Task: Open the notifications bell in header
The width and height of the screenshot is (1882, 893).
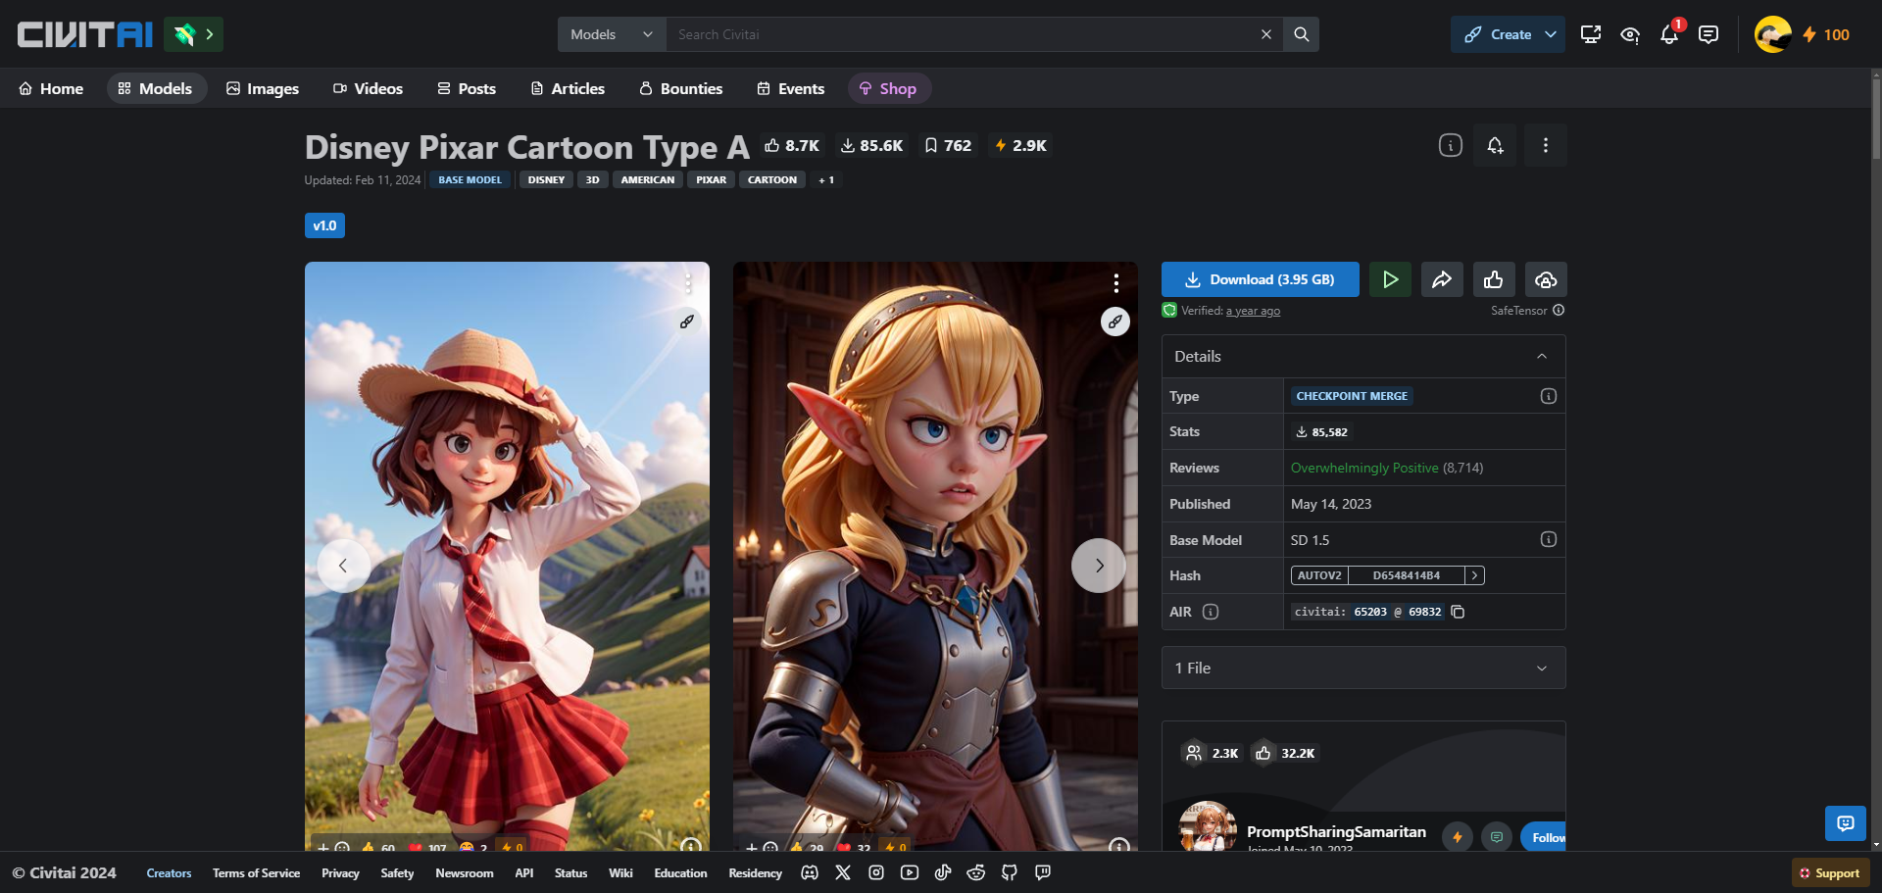Action: (x=1669, y=34)
